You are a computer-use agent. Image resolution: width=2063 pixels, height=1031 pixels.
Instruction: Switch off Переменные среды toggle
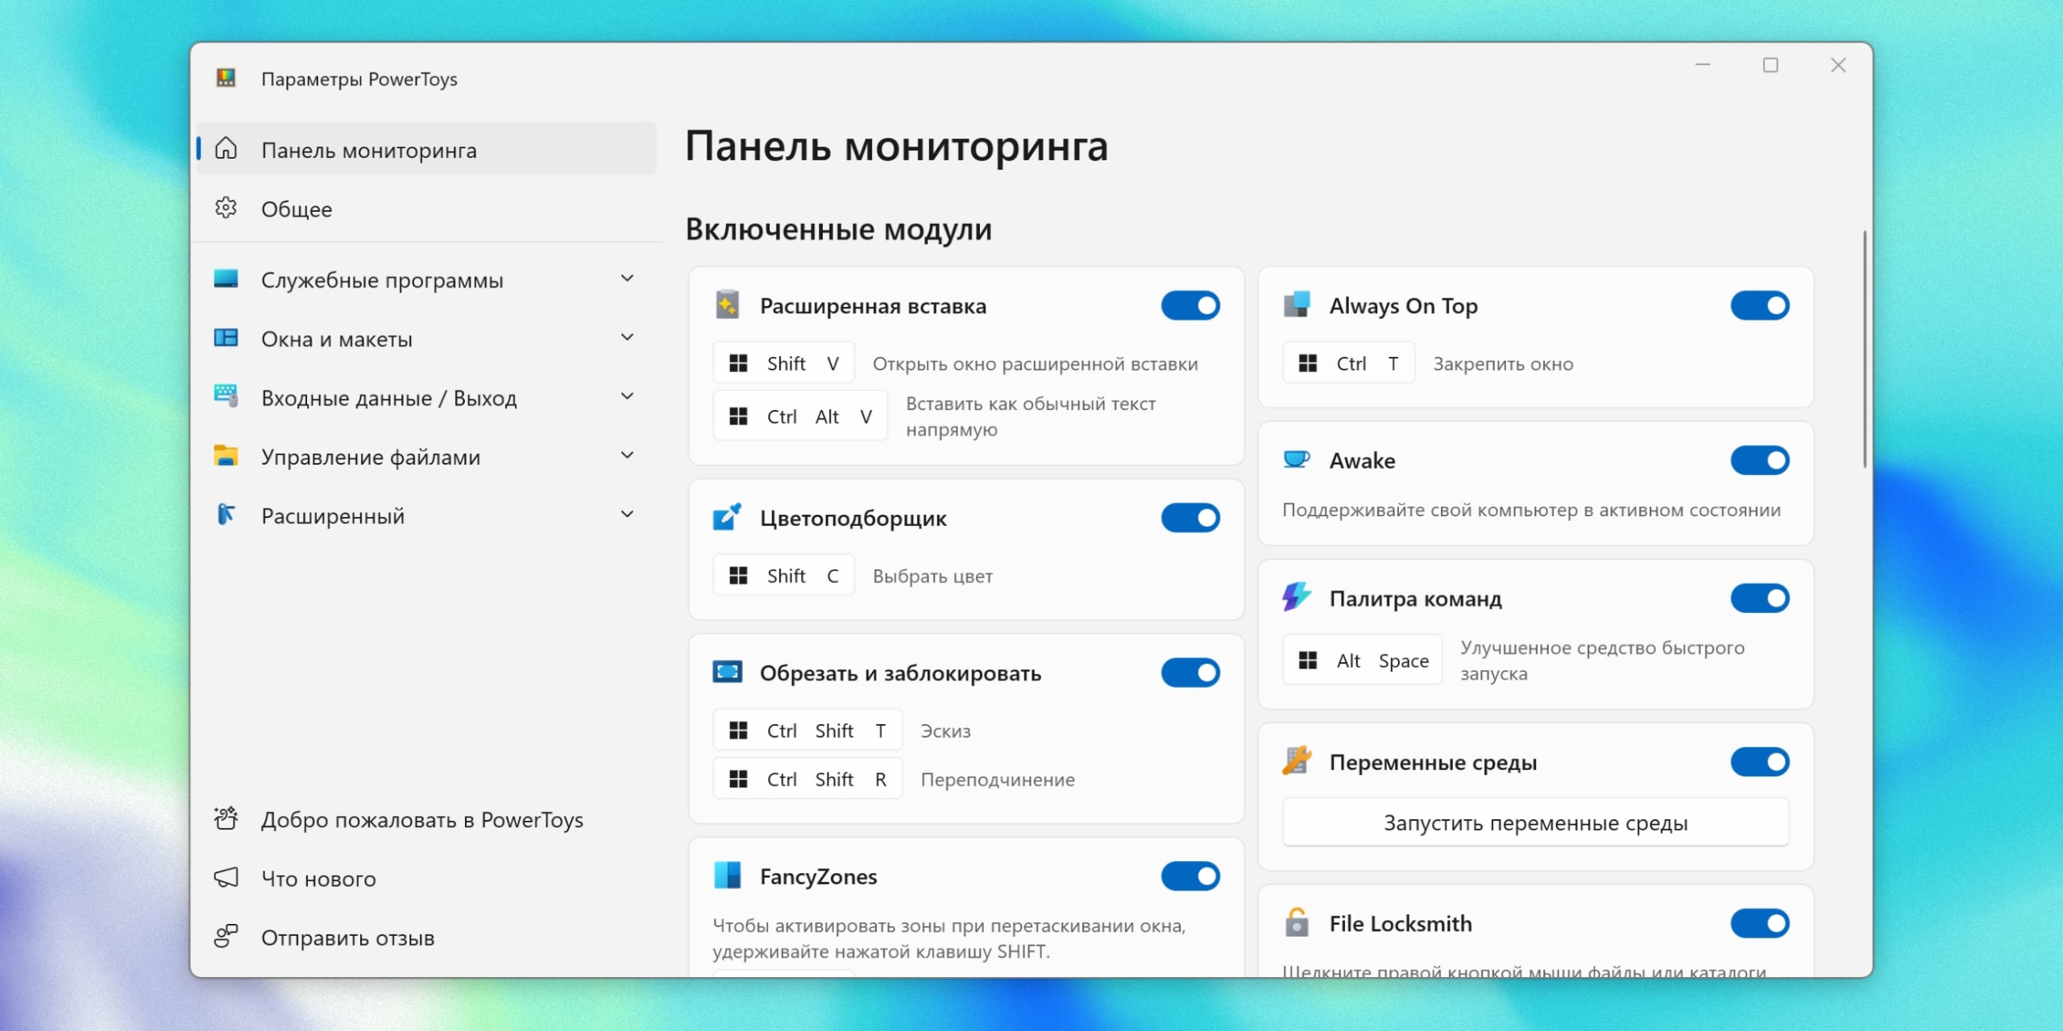pyautogui.click(x=1760, y=761)
